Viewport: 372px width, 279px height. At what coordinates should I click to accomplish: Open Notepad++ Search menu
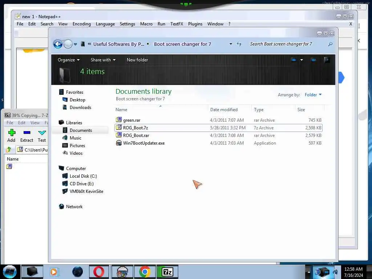47,24
